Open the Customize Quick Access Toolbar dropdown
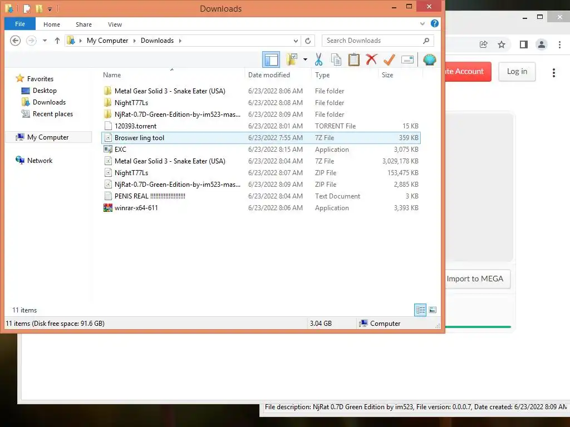Viewport: 570px width, 427px height. (x=50, y=9)
